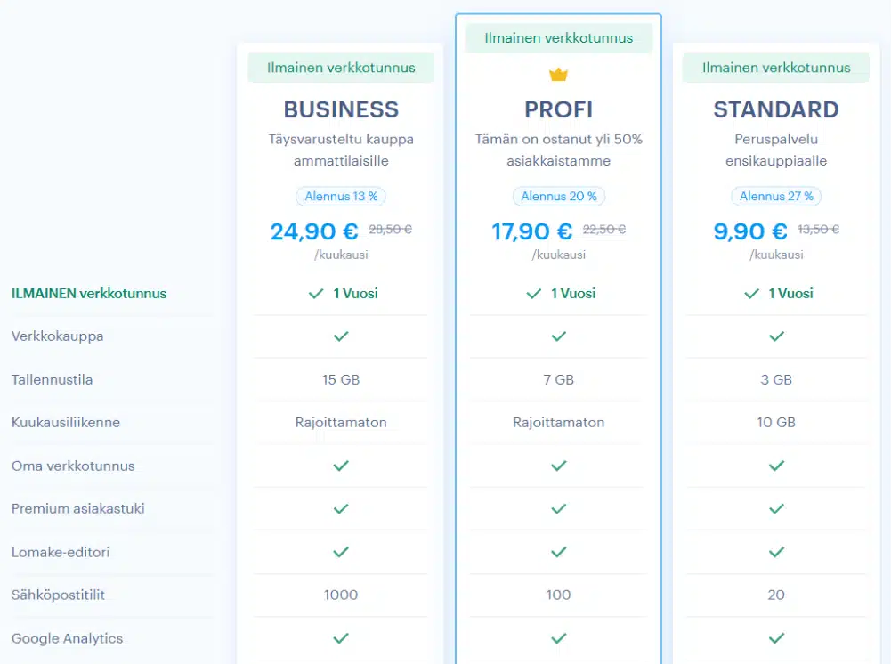Select the PROFI plan heading

click(558, 109)
